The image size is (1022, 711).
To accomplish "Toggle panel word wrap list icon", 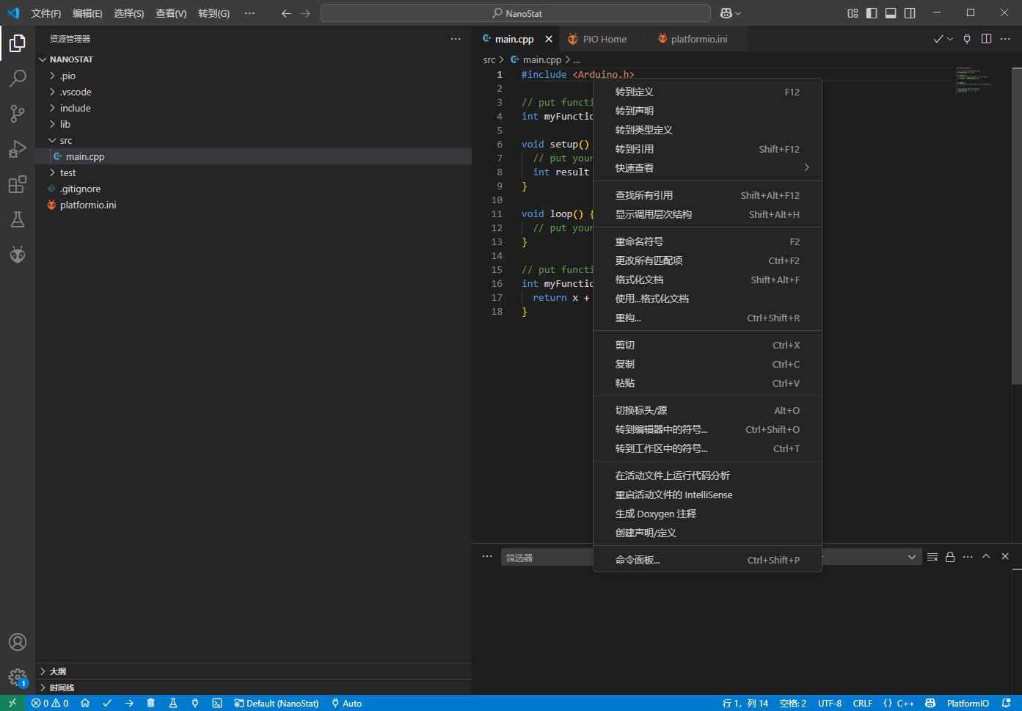I will coord(932,557).
